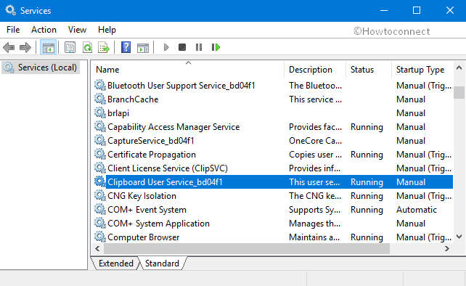The width and height of the screenshot is (466, 286).
Task: Click gear icon beside CaptureService_bd04f1
Action: coord(100,140)
